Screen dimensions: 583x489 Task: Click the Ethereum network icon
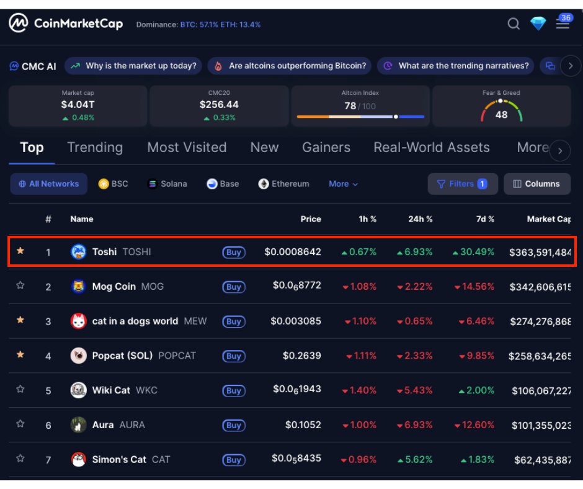[264, 184]
